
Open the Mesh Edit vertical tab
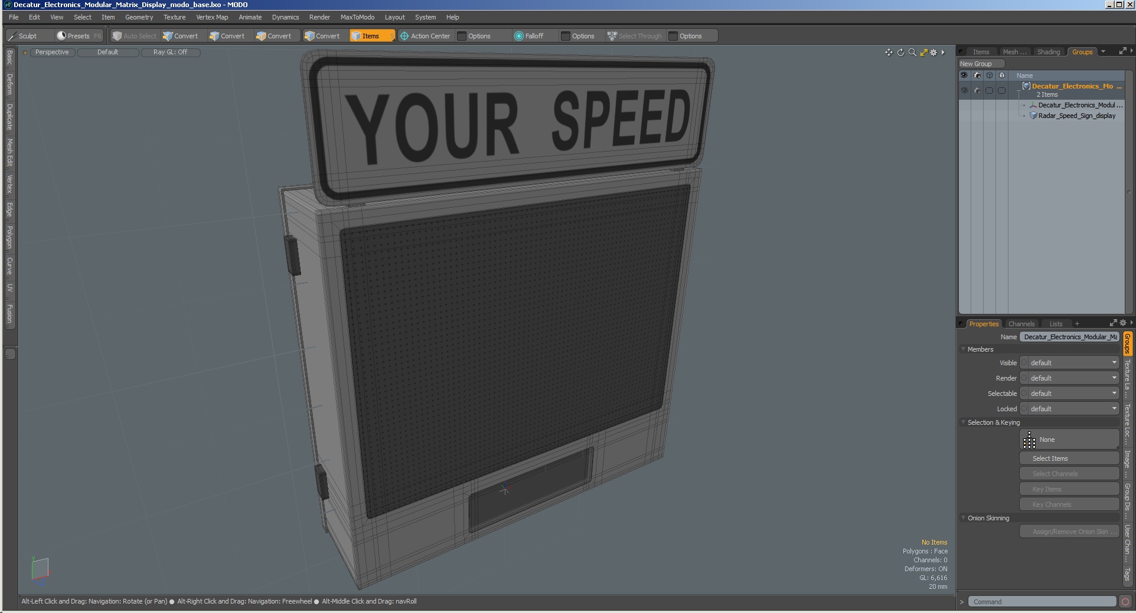coord(9,153)
